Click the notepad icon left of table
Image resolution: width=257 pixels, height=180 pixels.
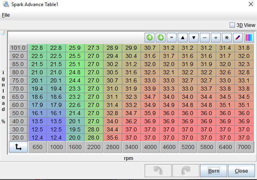click(x=3, y=33)
